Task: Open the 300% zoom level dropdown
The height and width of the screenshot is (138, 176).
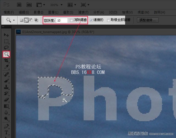Action: click(62, 5)
